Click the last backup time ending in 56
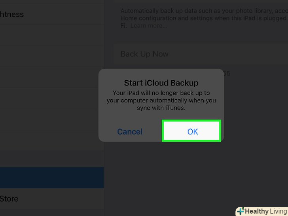 [x=226, y=73]
